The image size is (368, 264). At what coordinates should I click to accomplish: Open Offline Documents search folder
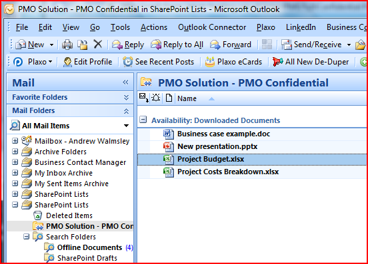tap(89, 247)
